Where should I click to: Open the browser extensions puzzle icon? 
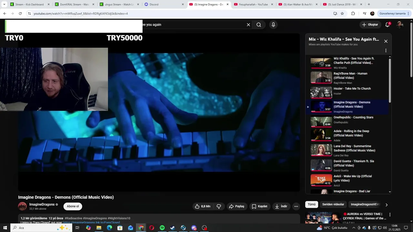(x=353, y=14)
